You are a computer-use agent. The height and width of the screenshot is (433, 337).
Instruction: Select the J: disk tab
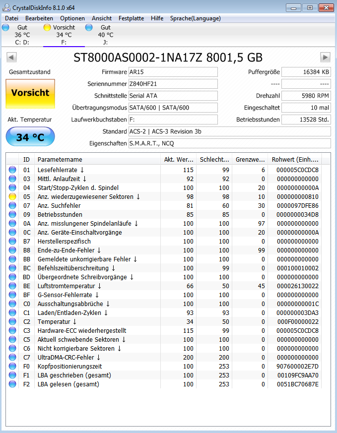pos(106,35)
